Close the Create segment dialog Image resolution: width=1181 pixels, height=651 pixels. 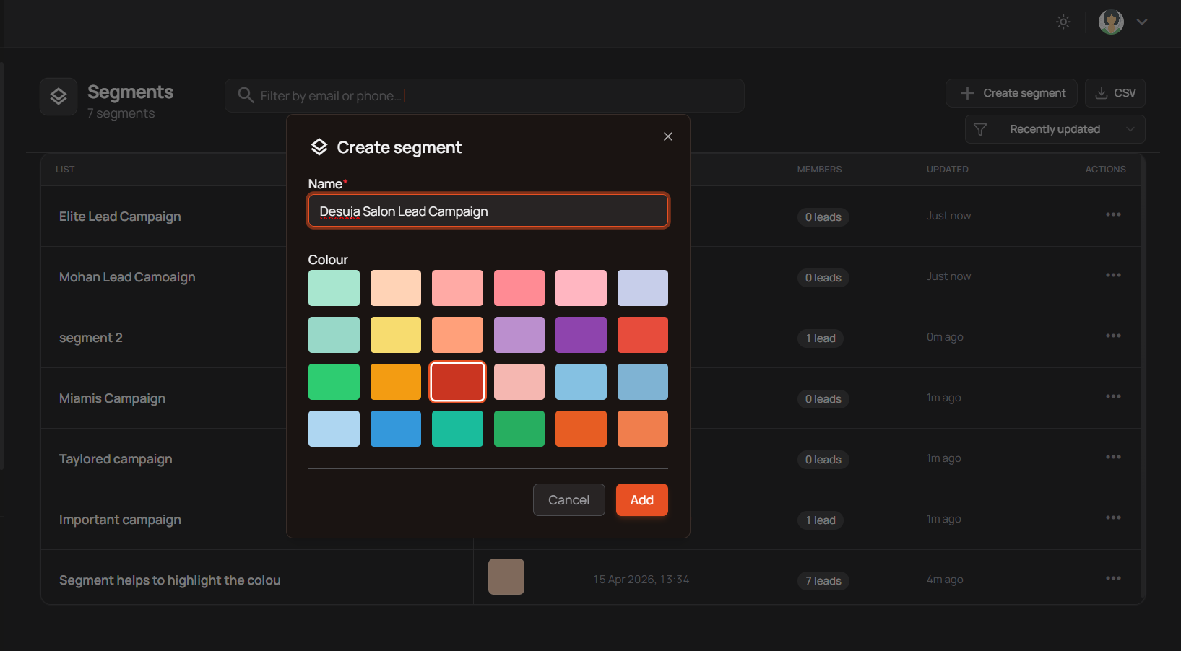point(668,136)
